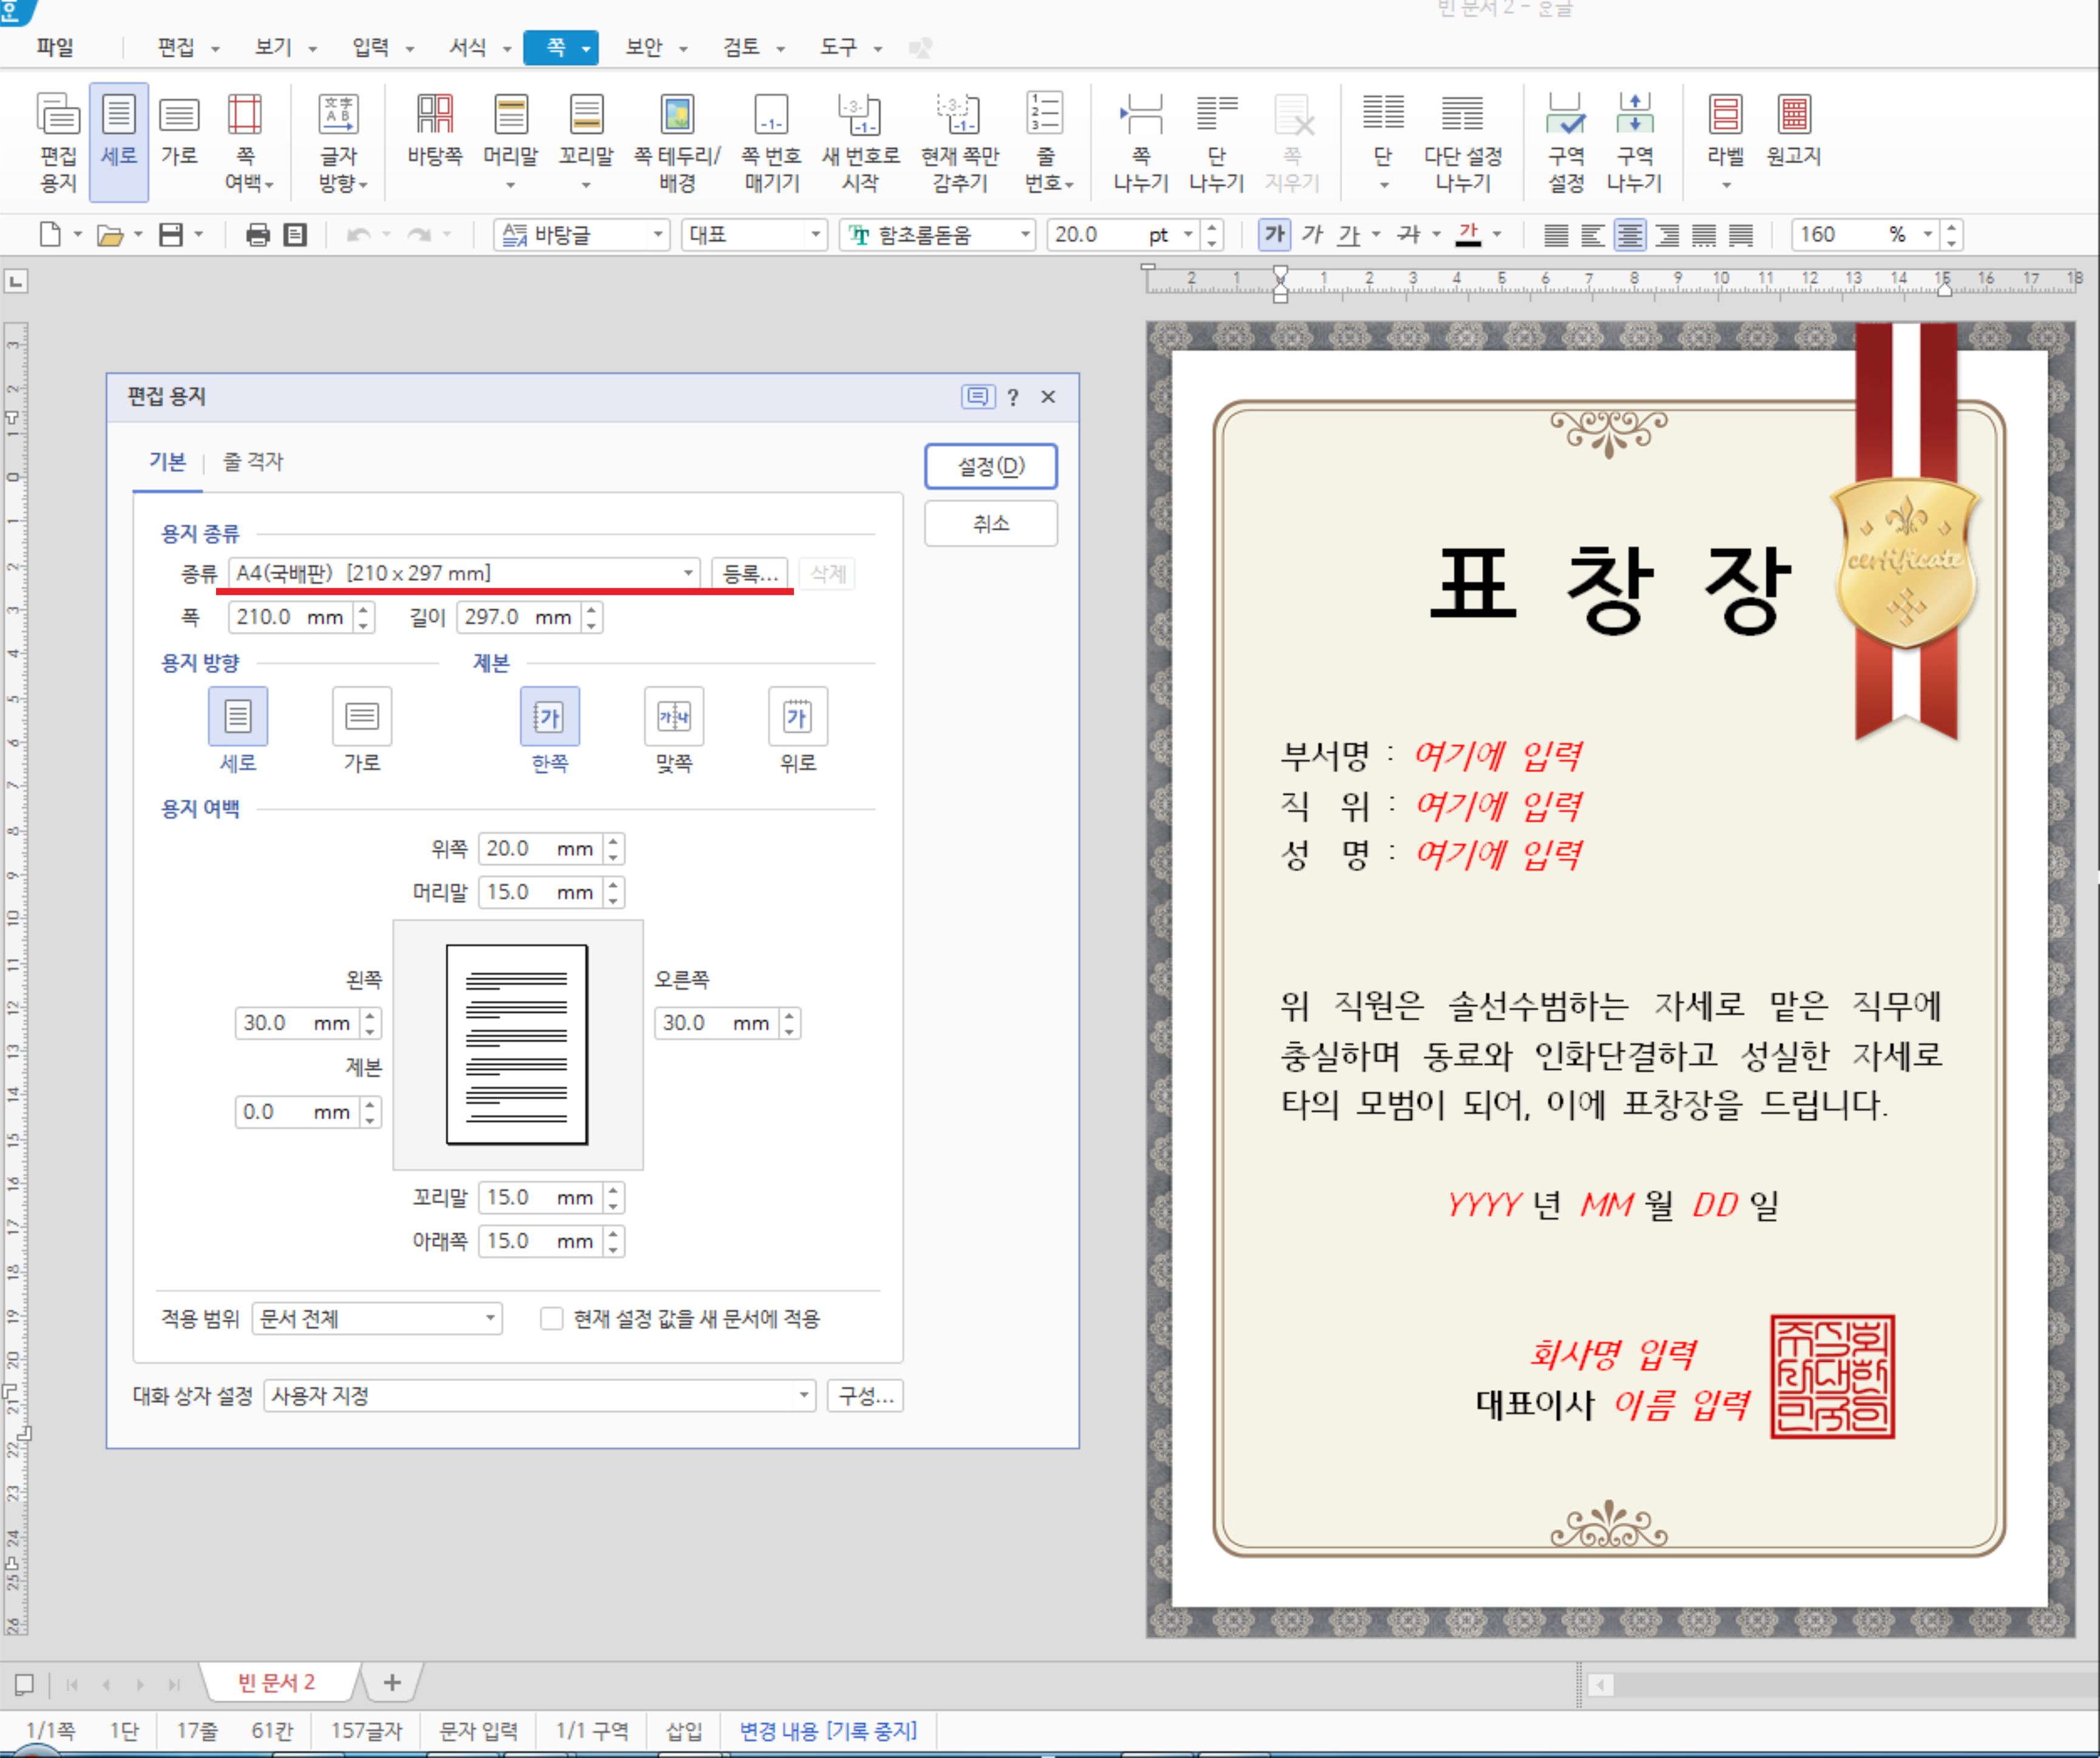
Task: Click the red font color button
Action: point(1468,235)
